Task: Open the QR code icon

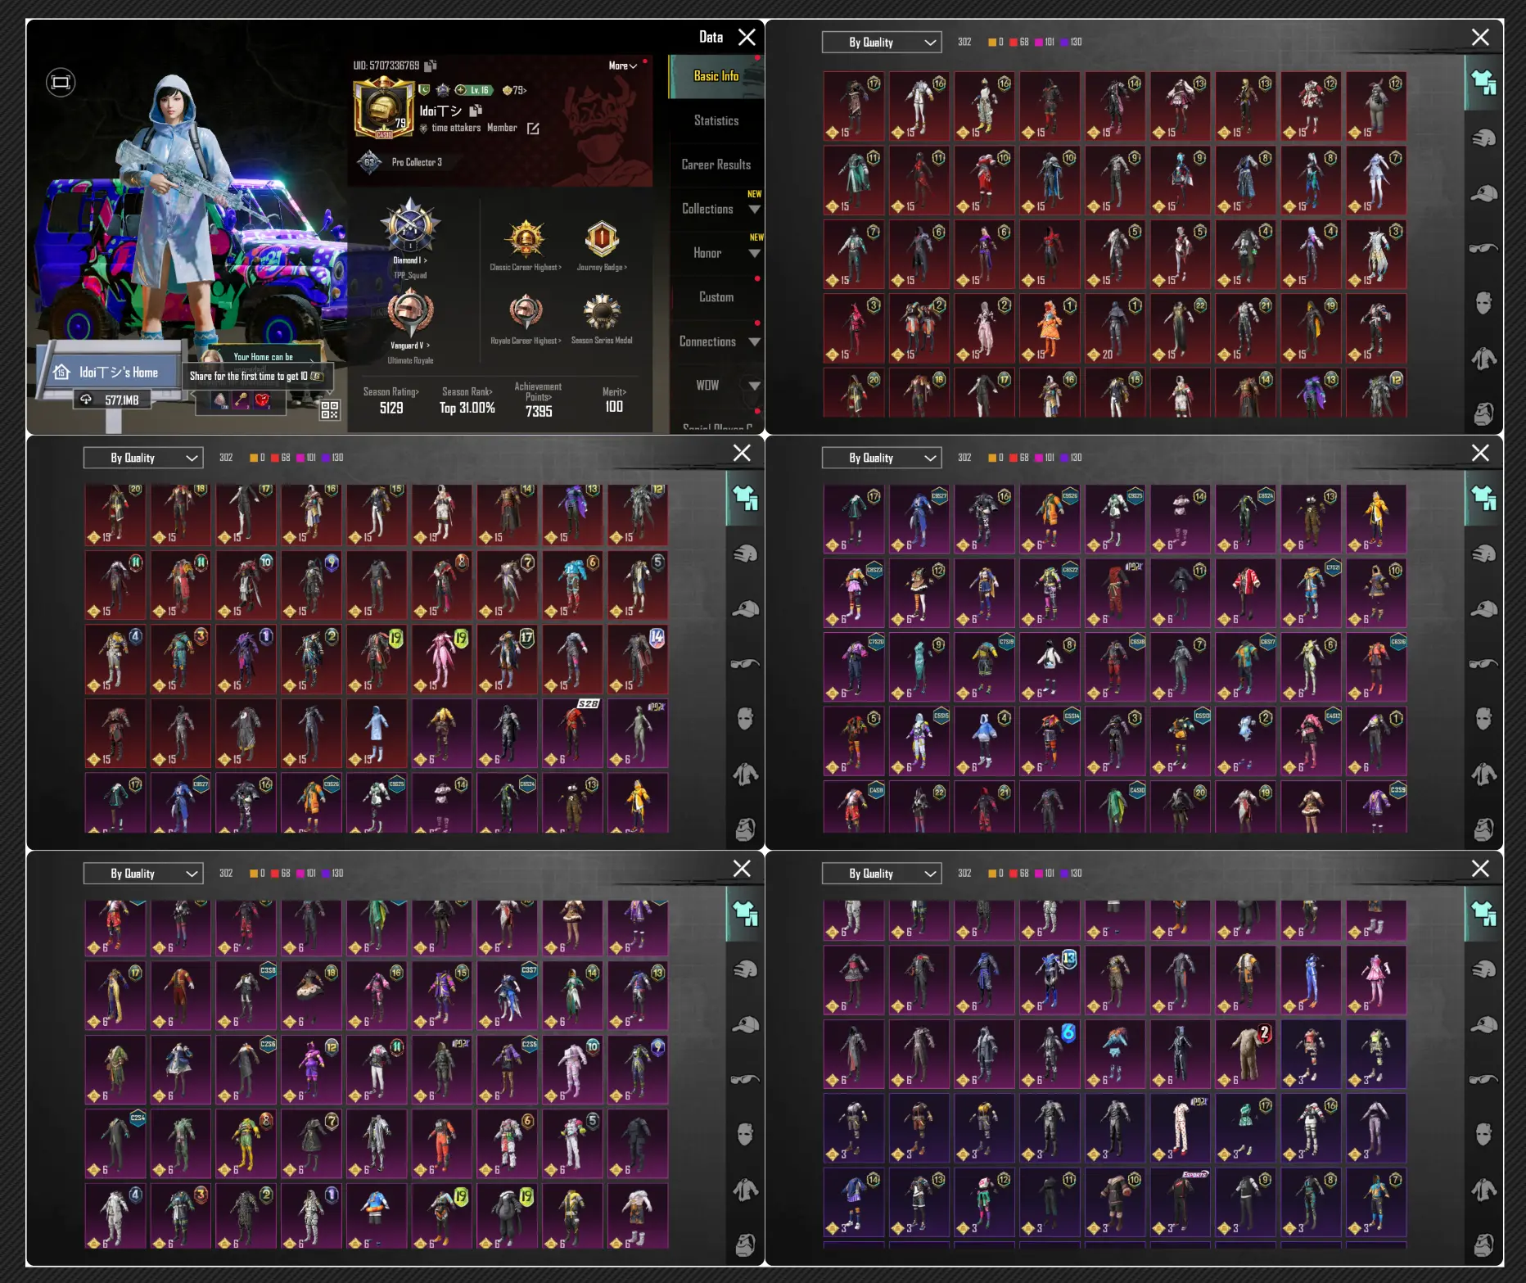Action: 329,409
